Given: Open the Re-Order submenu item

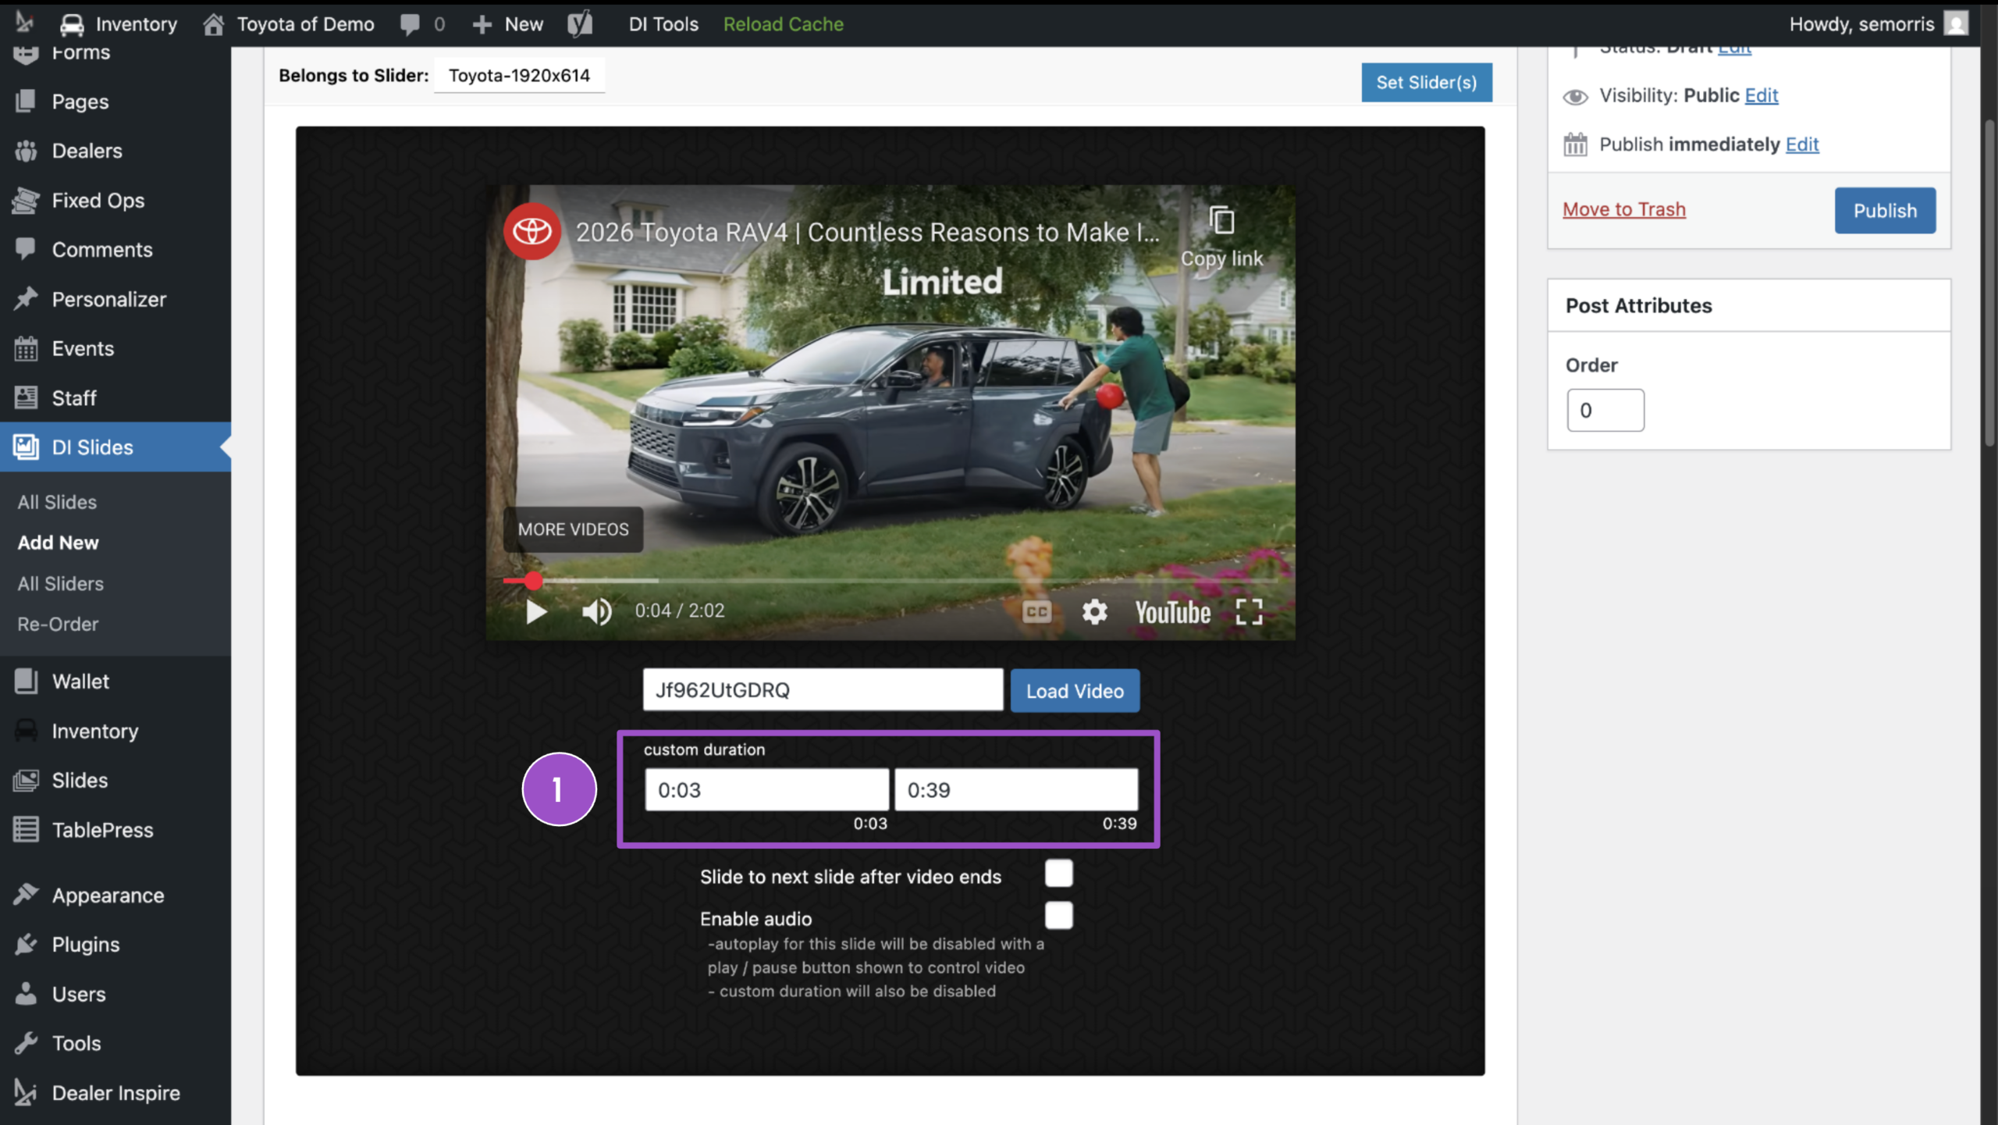Looking at the screenshot, I should pos(58,624).
